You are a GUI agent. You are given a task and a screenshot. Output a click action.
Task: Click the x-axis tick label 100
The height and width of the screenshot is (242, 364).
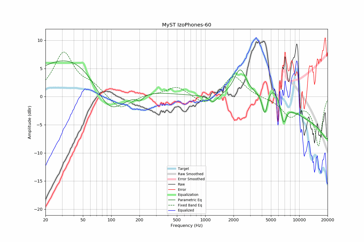point(111,220)
